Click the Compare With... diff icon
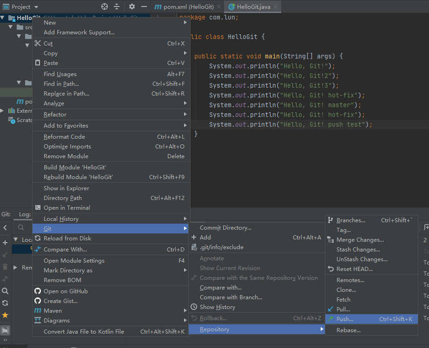429x348 pixels. pyautogui.click(x=38, y=249)
